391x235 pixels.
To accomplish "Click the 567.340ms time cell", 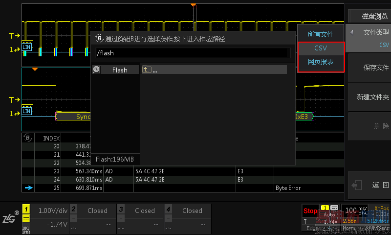I will coord(89,171).
